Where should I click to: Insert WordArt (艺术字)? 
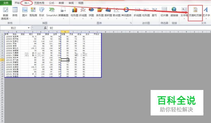coord(206,13)
